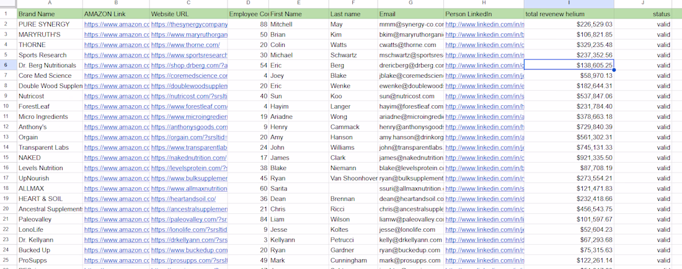The height and width of the screenshot is (269, 682).
Task: Select the Core Med Science cell
Action: pos(50,75)
